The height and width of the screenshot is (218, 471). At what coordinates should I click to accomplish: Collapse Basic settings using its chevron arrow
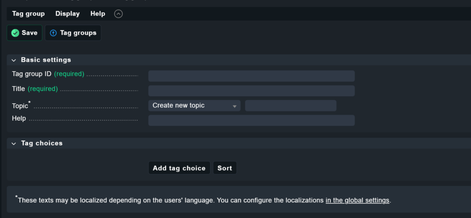pyautogui.click(x=14, y=60)
